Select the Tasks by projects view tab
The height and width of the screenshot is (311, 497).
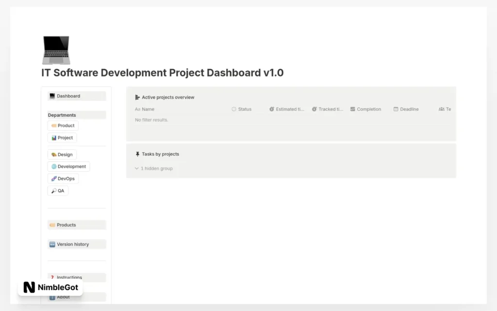point(157,154)
